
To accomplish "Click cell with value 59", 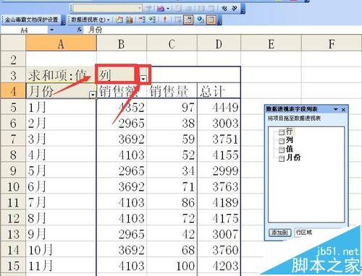I will point(172,139).
